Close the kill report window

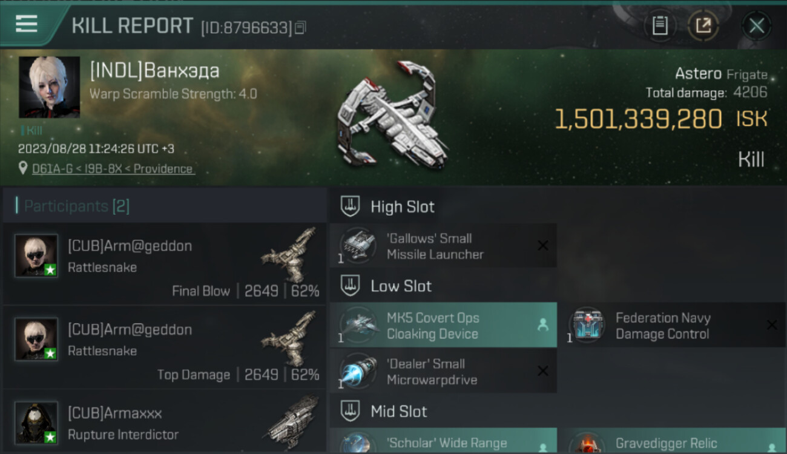tap(757, 25)
